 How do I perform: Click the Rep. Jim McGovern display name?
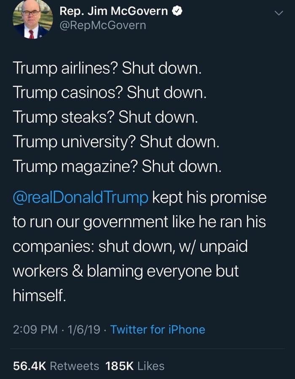(x=114, y=12)
